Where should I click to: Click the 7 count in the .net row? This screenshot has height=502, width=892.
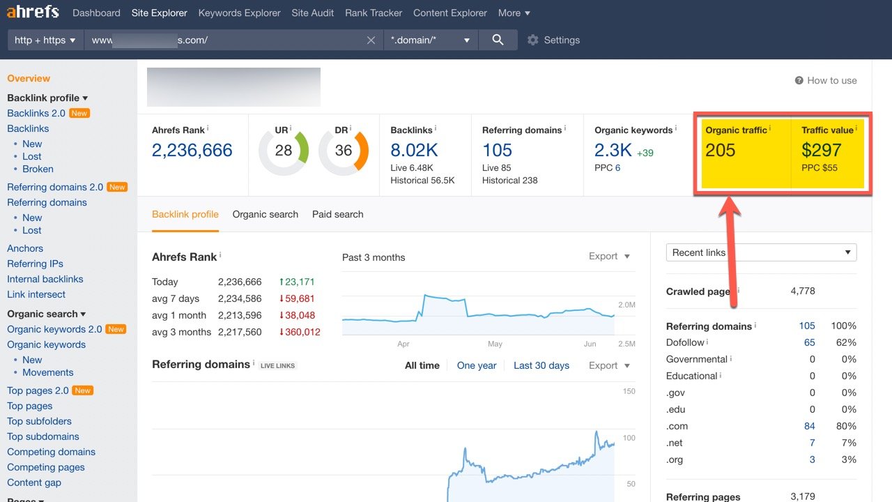coord(812,443)
